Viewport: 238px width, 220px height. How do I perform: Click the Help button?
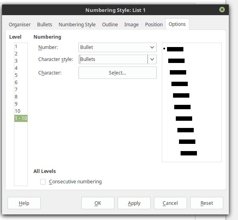pyautogui.click(x=24, y=203)
